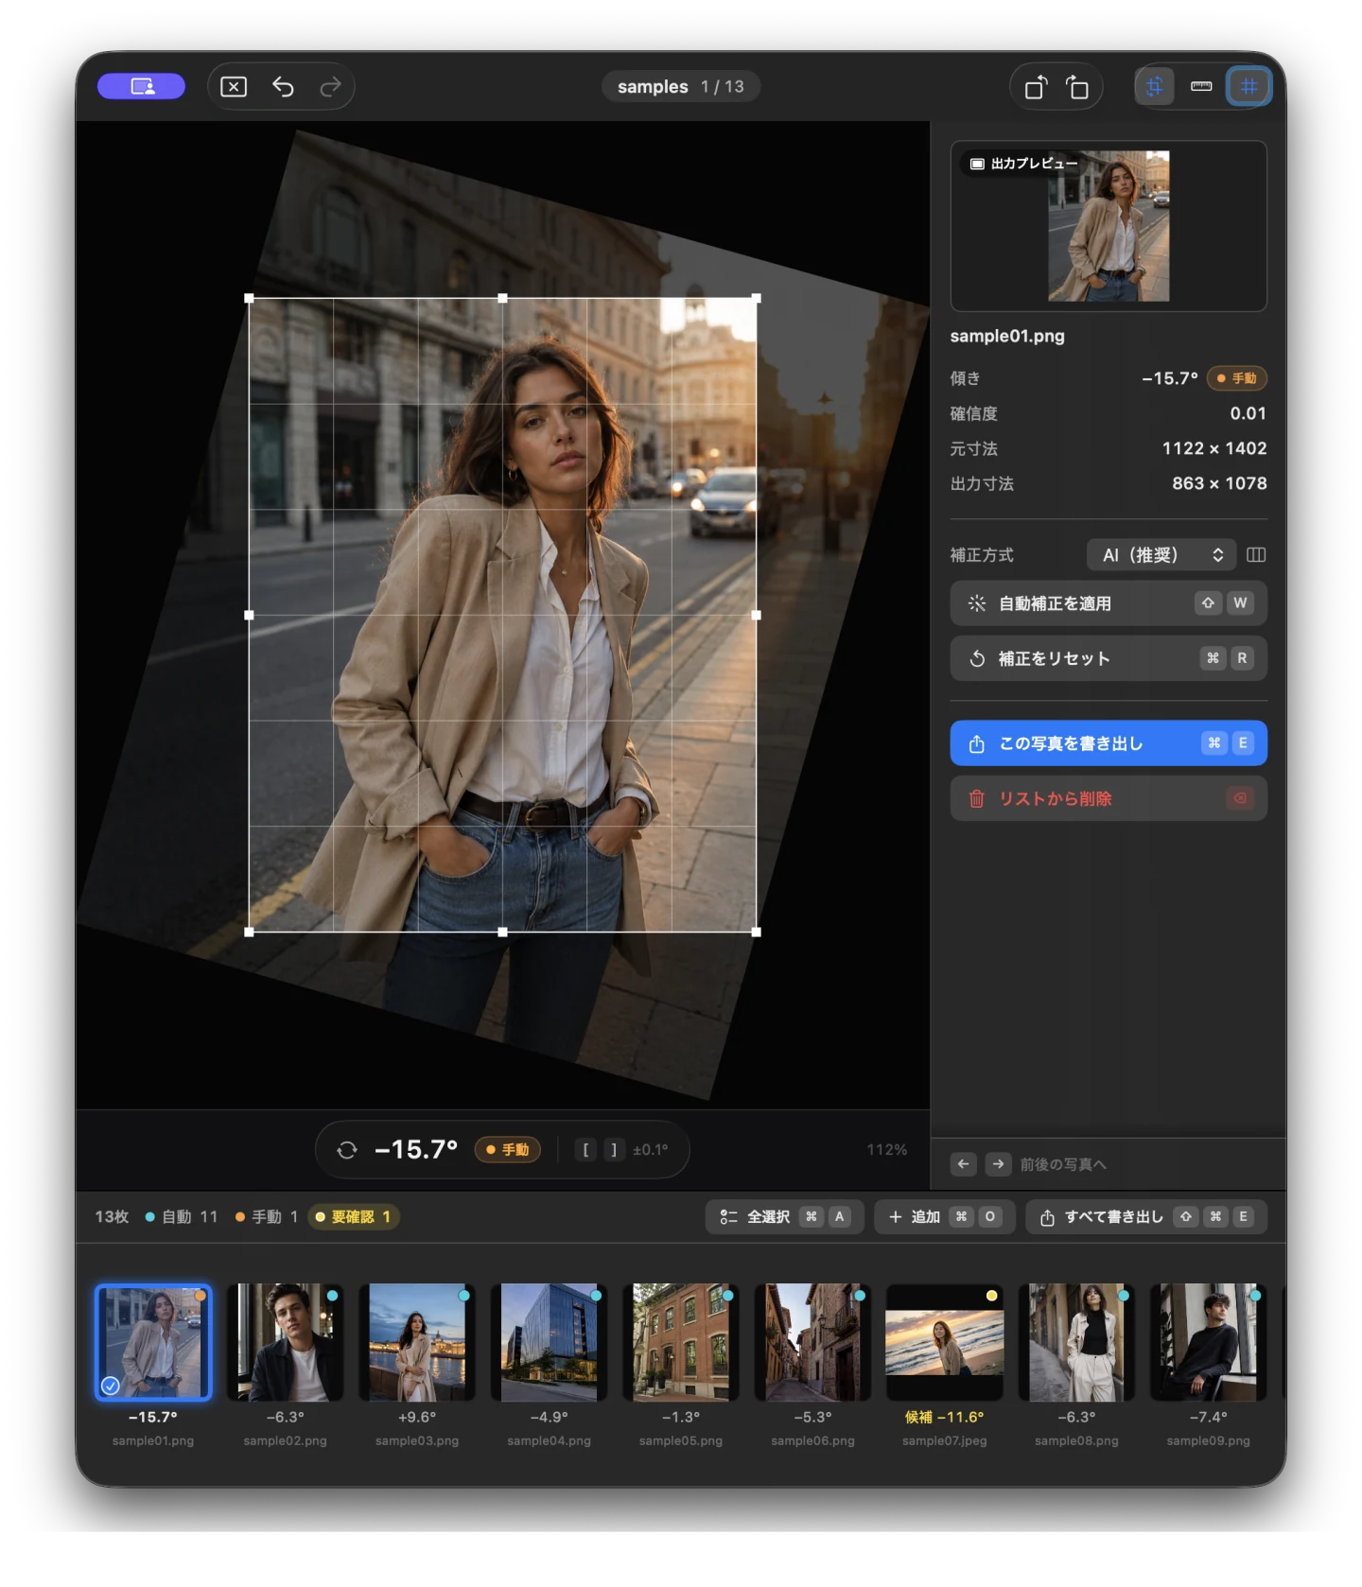The width and height of the screenshot is (1362, 1587).
Task: Select sample07.jpeg thumbnail
Action: (x=944, y=1341)
